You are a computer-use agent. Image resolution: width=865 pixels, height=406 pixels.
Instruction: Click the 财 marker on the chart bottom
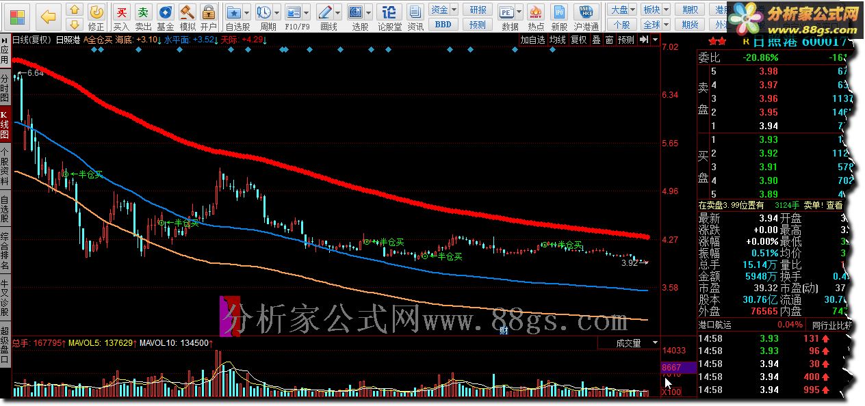[504, 331]
